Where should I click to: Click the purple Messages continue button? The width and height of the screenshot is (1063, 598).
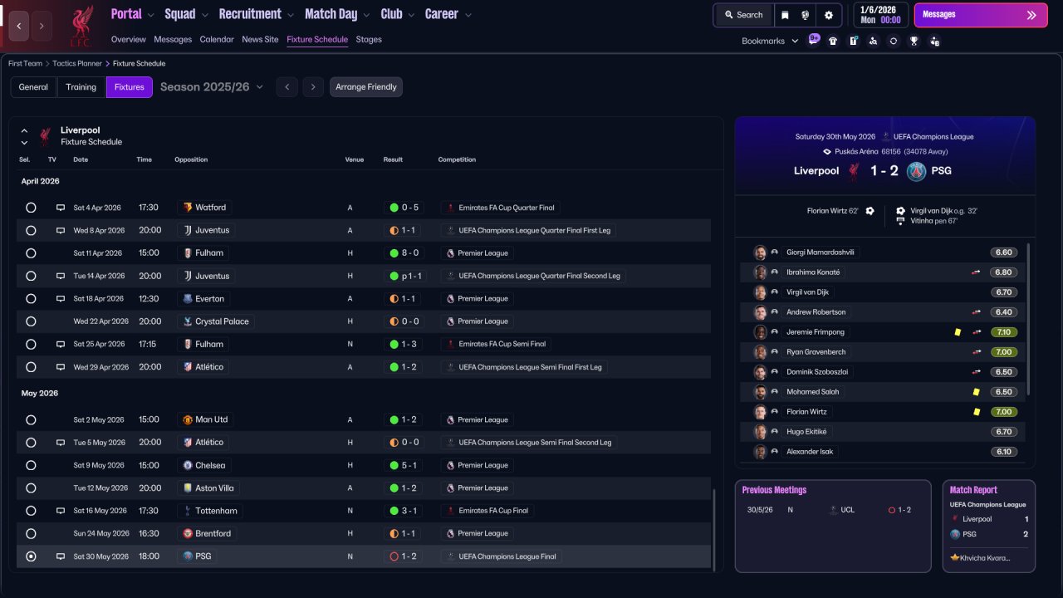pyautogui.click(x=981, y=15)
